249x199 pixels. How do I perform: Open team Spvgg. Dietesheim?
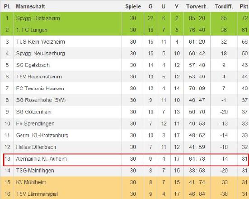tap(38, 18)
